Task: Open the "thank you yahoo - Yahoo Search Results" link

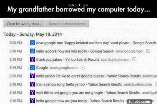Action: pyautogui.click(x=68, y=59)
